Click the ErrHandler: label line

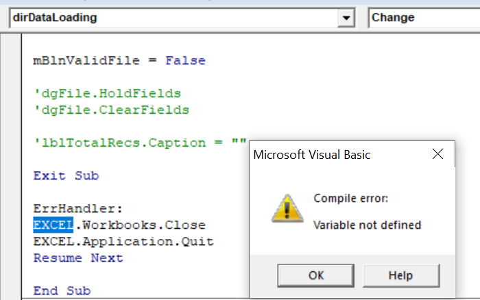(x=77, y=209)
